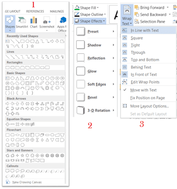Select the first flowchart process shape
177x189 pixels.
tap(8, 135)
